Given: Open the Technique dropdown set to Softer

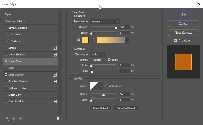Looking at the screenshot, I should (x=98, y=55).
